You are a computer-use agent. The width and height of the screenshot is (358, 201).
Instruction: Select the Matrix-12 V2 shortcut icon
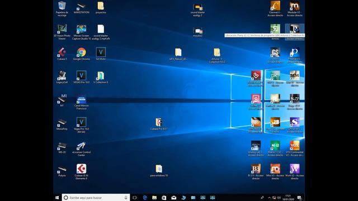click(275, 149)
